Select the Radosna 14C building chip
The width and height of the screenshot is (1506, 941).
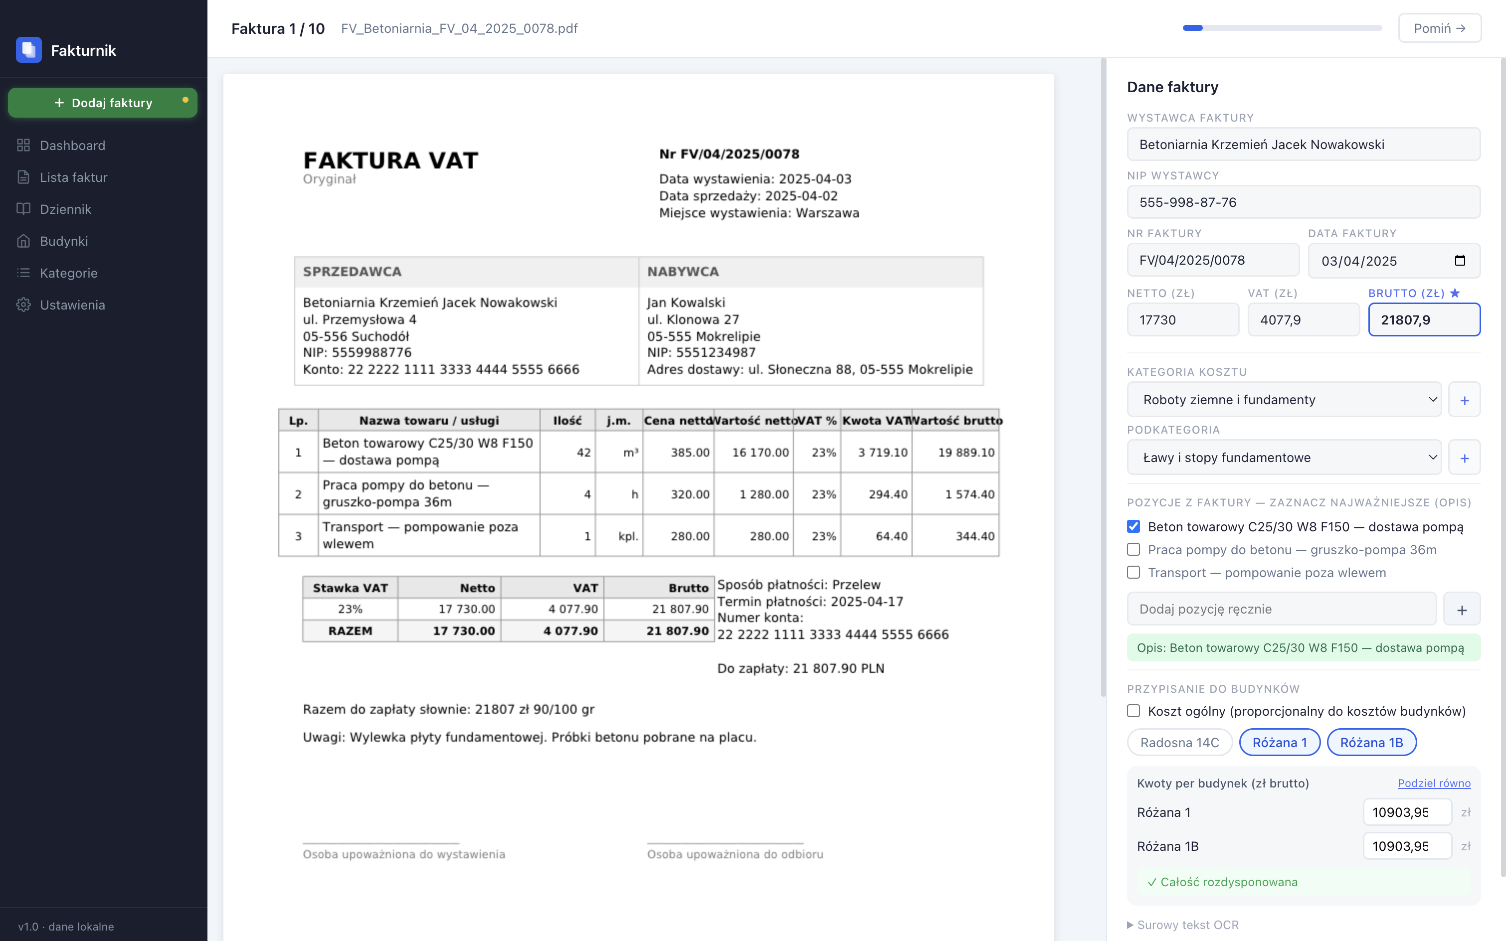click(x=1179, y=743)
